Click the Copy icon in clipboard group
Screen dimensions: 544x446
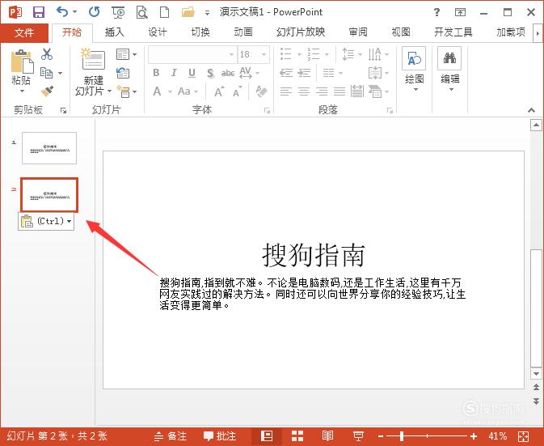point(47,73)
